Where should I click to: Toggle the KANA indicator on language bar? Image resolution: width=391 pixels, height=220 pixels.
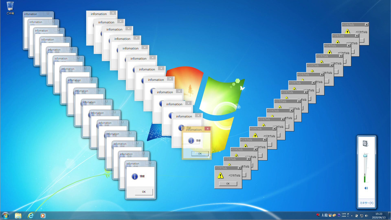(344, 216)
